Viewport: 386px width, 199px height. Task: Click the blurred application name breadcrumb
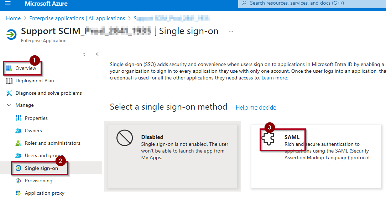(172, 18)
